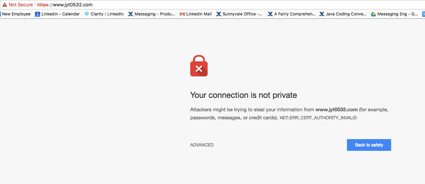
Task: Click the address bar URL www.jyt0532.com
Action: [73, 5]
